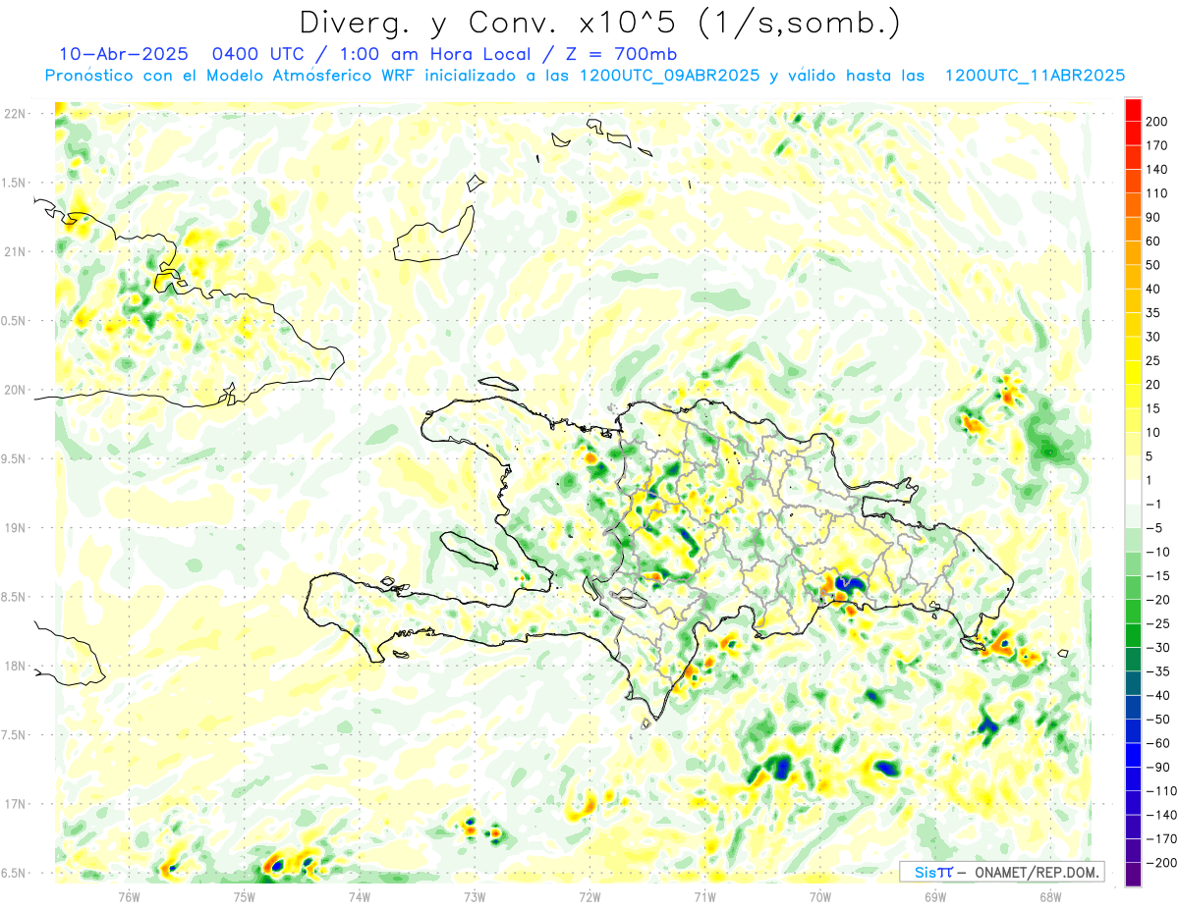Click the '18N' latitude label

pos(15,666)
